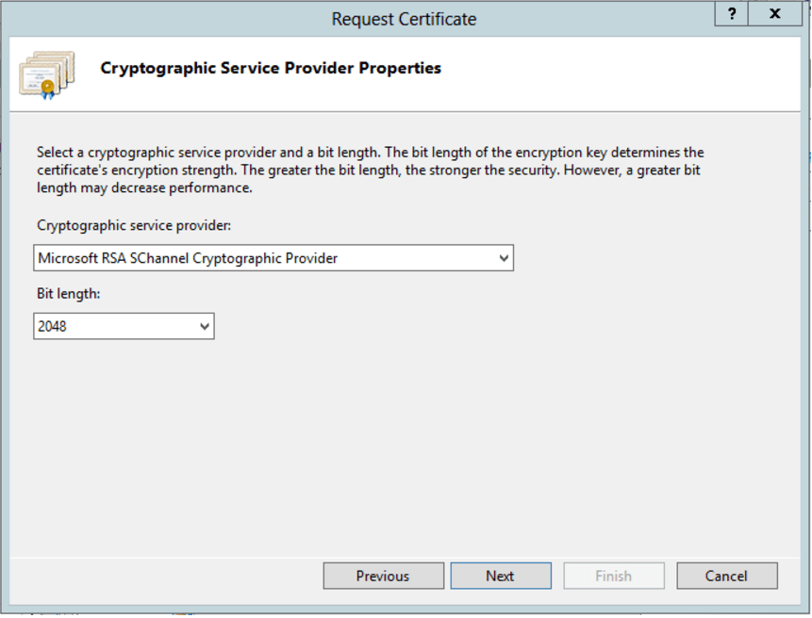The width and height of the screenshot is (812, 618).
Task: Click the Cryptographic Service Provider Properties heading
Action: [x=271, y=68]
